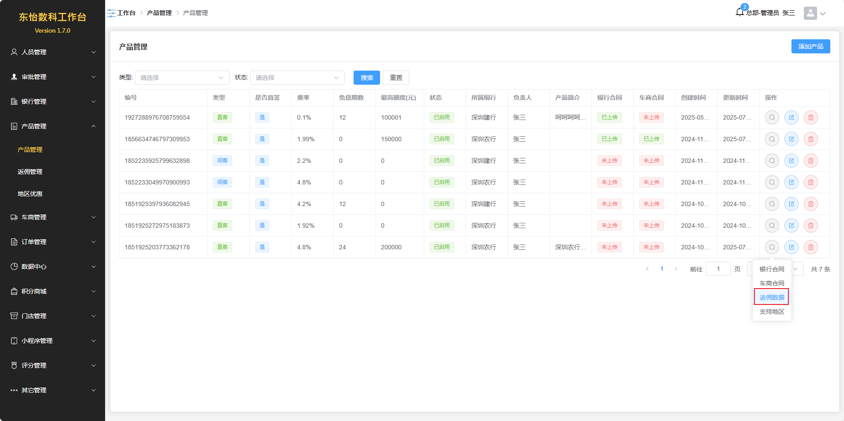Viewport: 844px width, 421px height.
Task: Choose 支持地区 in the popup menu
Action: pyautogui.click(x=772, y=312)
